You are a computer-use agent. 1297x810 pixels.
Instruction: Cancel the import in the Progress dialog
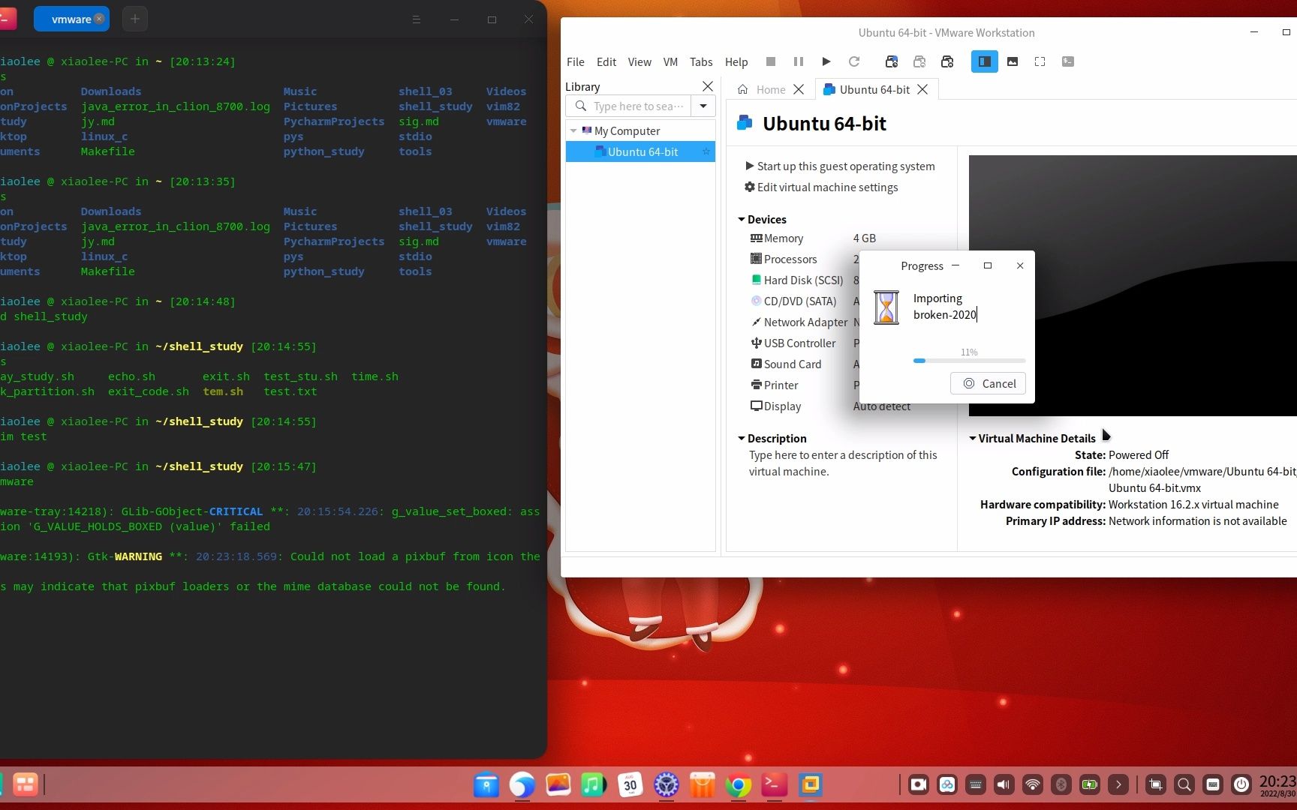coord(989,383)
